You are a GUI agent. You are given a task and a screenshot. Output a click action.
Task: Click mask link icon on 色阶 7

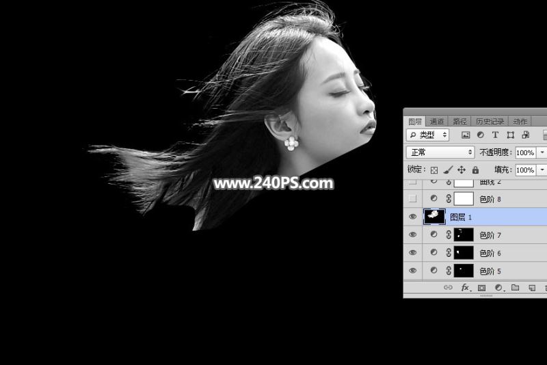(x=449, y=235)
